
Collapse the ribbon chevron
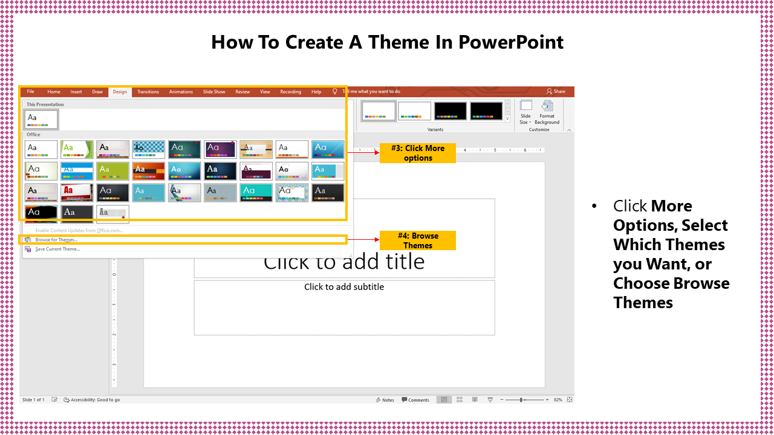click(x=569, y=130)
